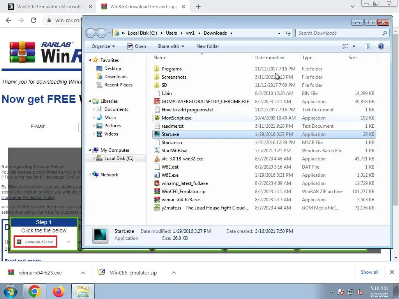Sort by the Type column header

[323, 58]
